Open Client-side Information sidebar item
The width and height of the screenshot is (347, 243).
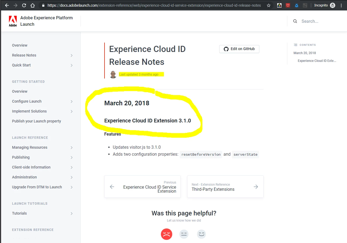click(x=31, y=167)
